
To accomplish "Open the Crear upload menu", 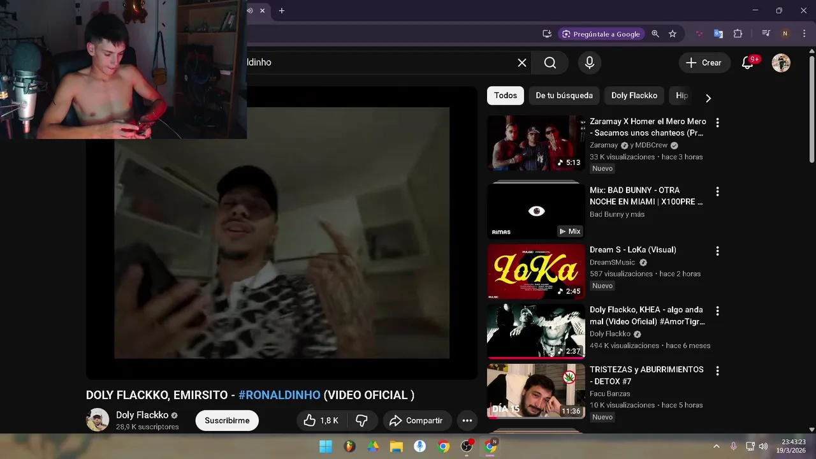I will point(704,62).
